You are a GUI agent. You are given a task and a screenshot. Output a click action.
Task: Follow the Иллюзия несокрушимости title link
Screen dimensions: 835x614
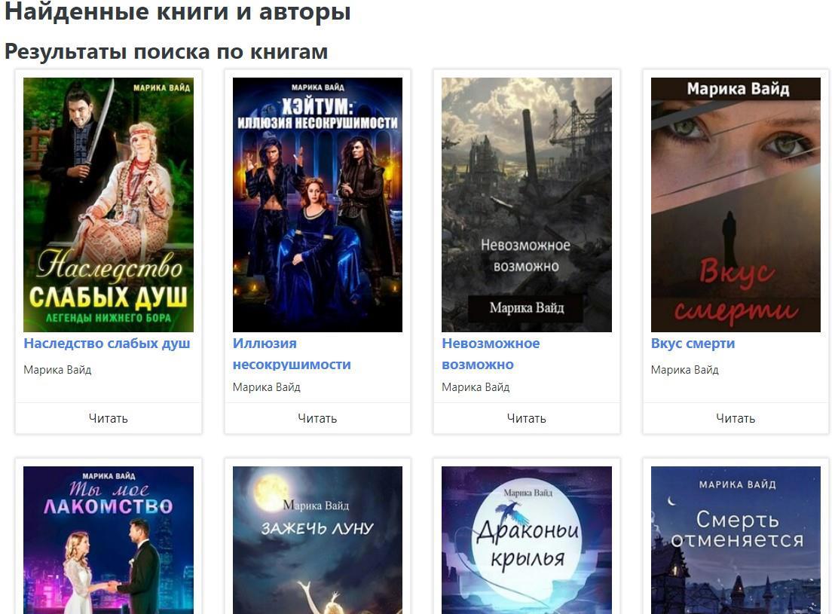(x=292, y=354)
